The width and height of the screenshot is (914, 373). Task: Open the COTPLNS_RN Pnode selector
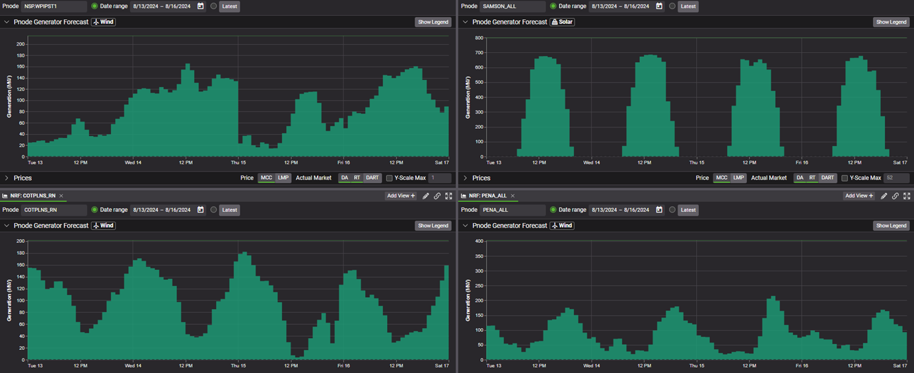53,210
